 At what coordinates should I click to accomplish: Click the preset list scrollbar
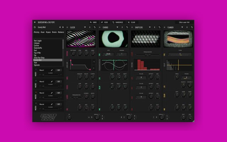[x=63, y=44]
